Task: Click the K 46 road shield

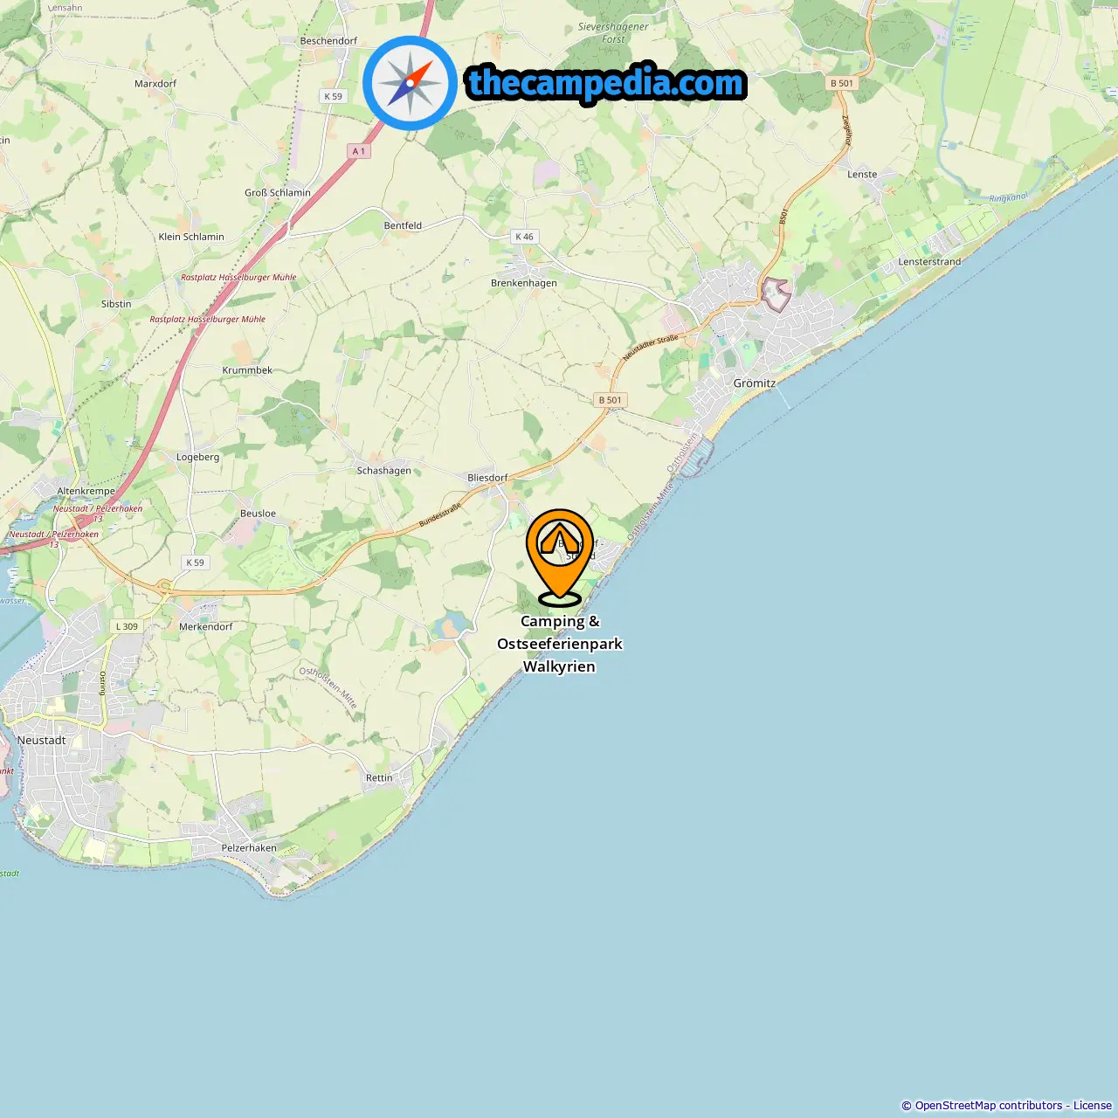Action: click(524, 237)
